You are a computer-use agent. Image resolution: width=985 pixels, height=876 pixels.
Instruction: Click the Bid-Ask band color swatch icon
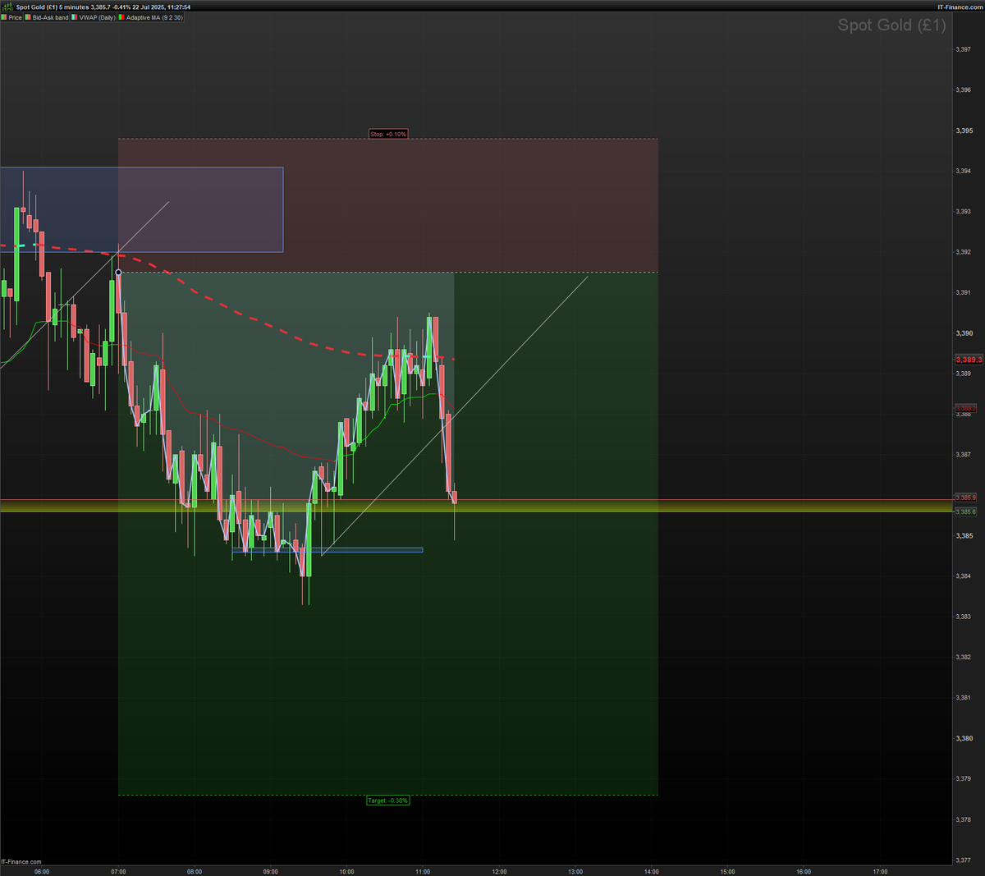coord(28,17)
